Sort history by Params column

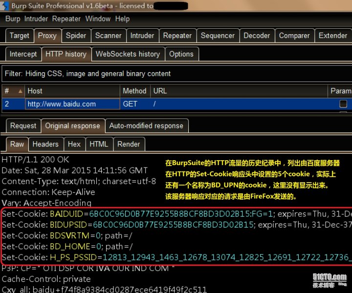click(x=340, y=91)
